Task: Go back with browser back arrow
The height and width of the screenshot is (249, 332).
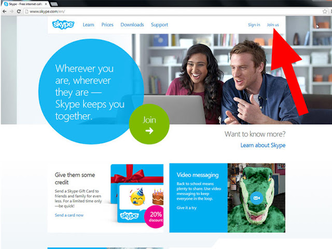Action: pyautogui.click(x=5, y=11)
